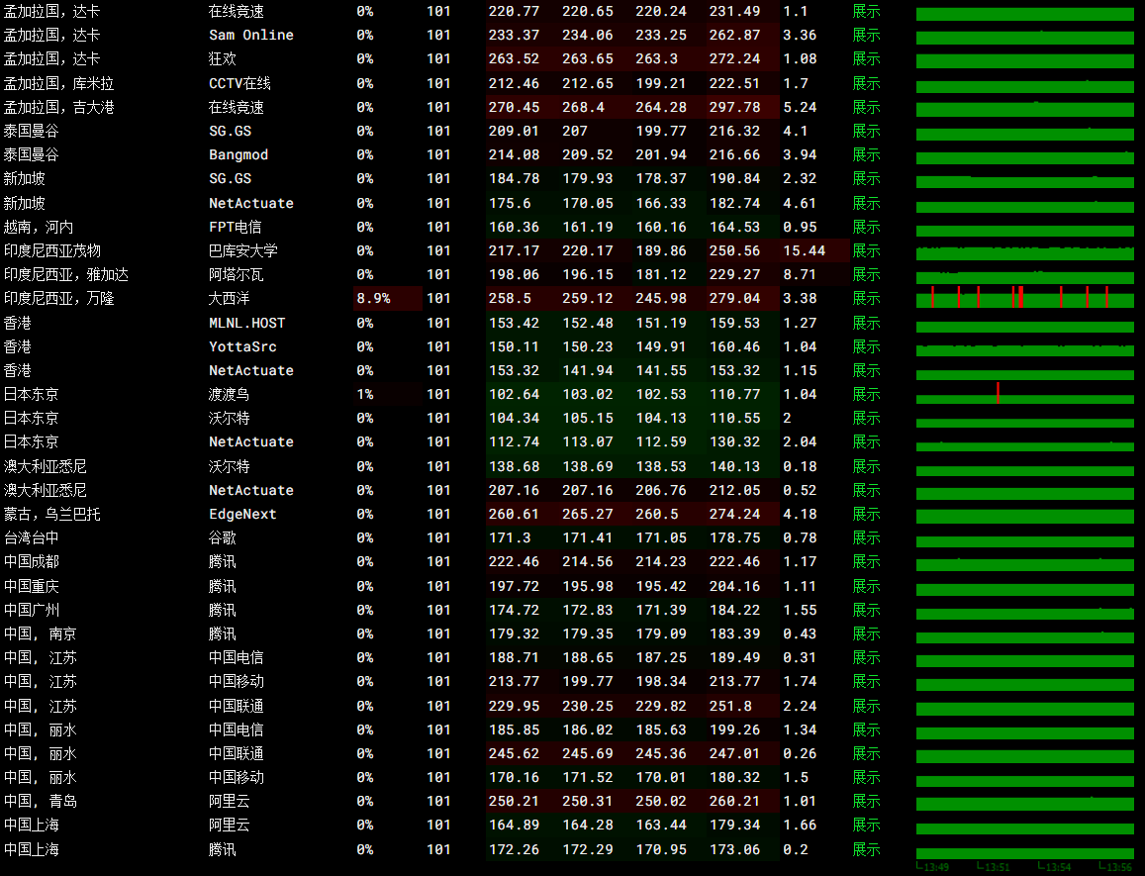Click location 中国，南京

(x=41, y=634)
